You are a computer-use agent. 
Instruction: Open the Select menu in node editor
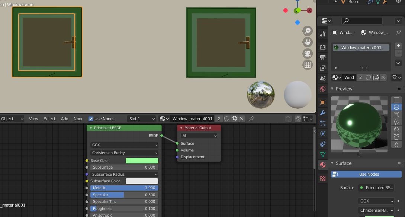tap(49, 119)
